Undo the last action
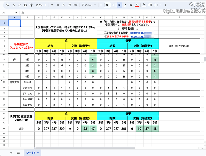The height and width of the screenshot is (156, 206). pyautogui.click(x=14, y=5)
